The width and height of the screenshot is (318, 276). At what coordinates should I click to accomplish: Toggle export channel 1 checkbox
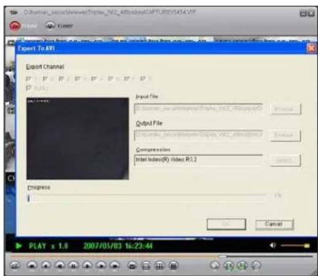pyautogui.click(x=28, y=79)
